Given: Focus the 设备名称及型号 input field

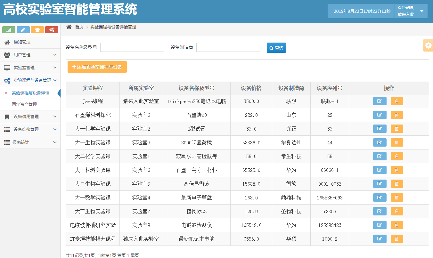Looking at the screenshot, I should tap(132, 47).
